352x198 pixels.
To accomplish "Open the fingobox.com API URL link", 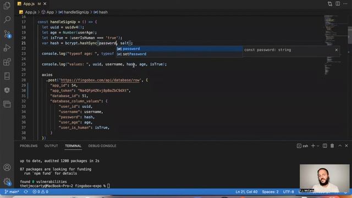I will point(100,80).
